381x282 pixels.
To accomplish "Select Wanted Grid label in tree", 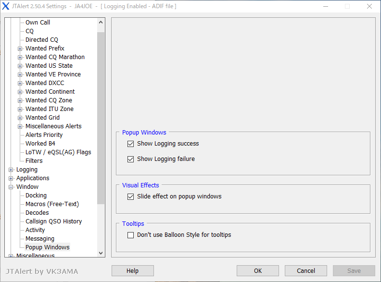I will click(x=42, y=117).
